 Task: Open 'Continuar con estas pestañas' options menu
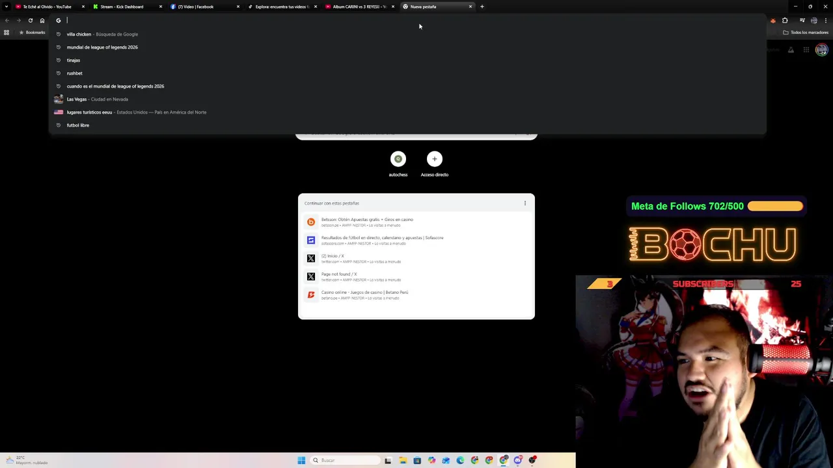click(525, 203)
